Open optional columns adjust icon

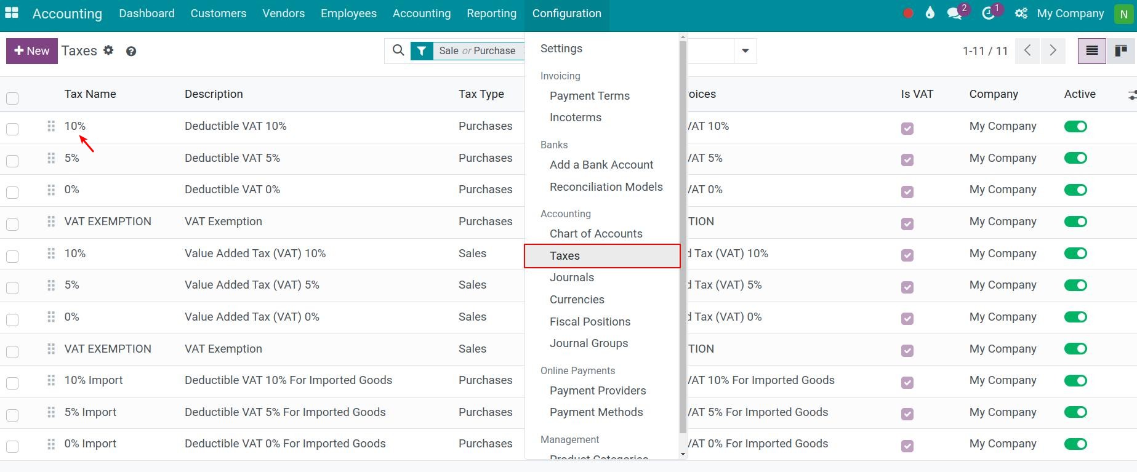(x=1132, y=95)
